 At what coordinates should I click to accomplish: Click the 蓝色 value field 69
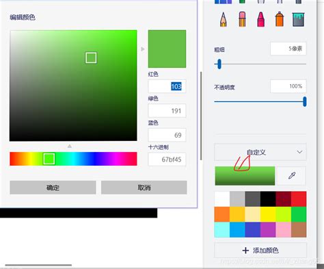click(167, 135)
